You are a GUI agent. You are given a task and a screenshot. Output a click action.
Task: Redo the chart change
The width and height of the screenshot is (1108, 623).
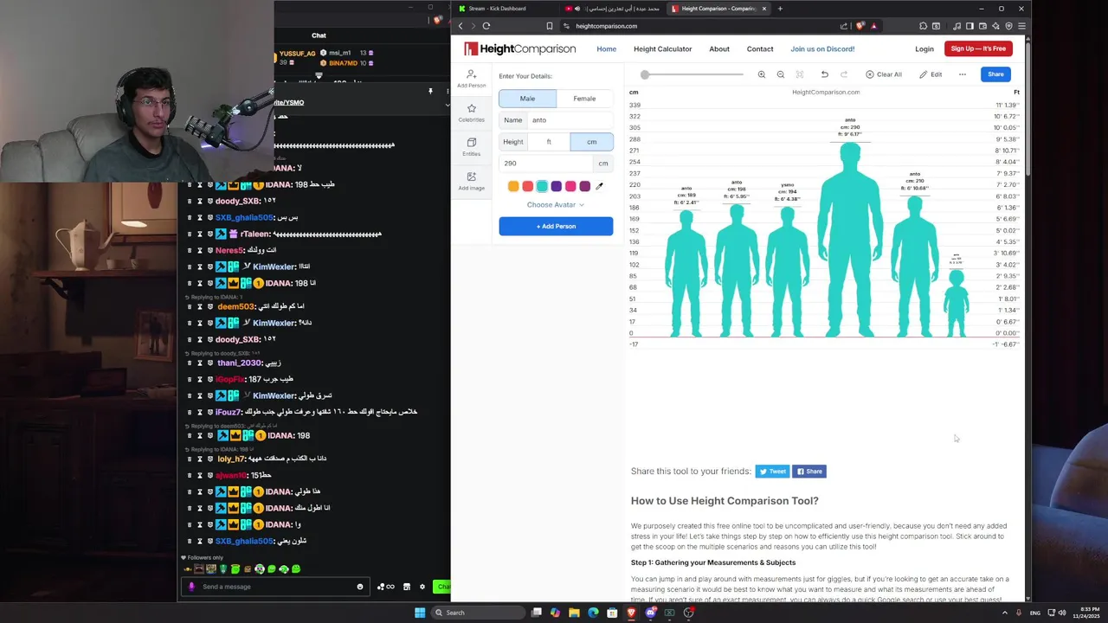point(844,74)
